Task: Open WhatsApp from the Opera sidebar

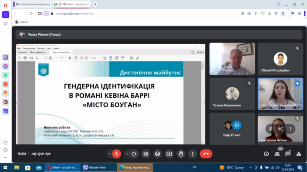Action: click(x=6, y=75)
